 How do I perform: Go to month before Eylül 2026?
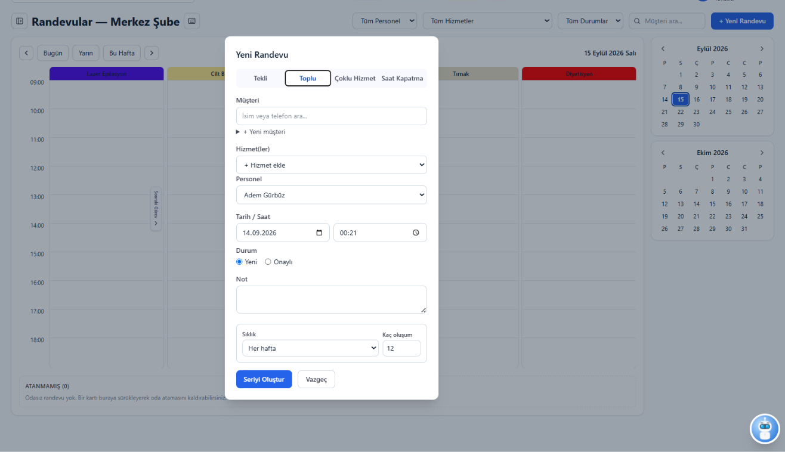663,49
